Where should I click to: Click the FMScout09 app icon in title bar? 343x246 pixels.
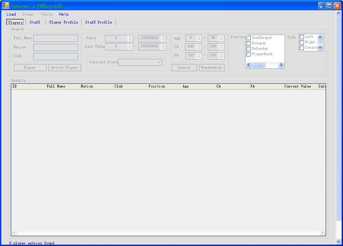pos(5,5)
